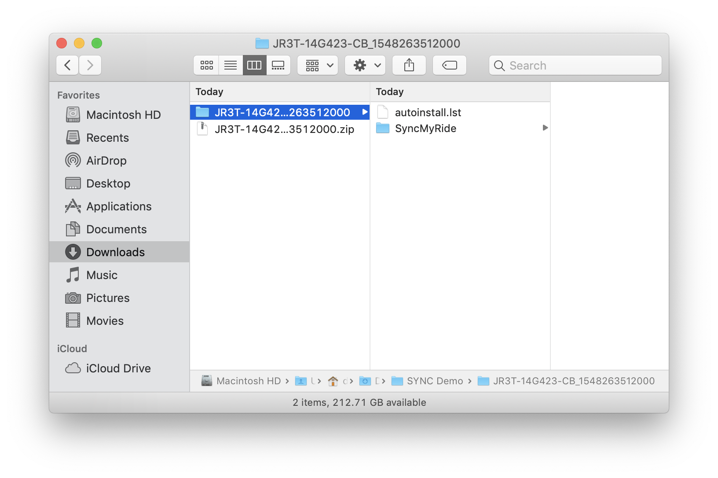
Task: Toggle column view in the toolbar
Action: click(254, 65)
